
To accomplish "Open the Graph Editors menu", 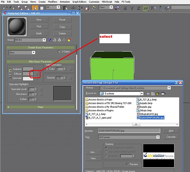I will [x=79, y=2].
